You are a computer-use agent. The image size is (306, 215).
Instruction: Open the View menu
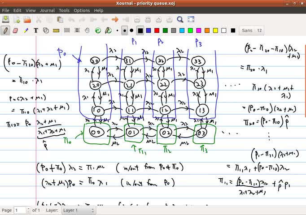point(31,10)
